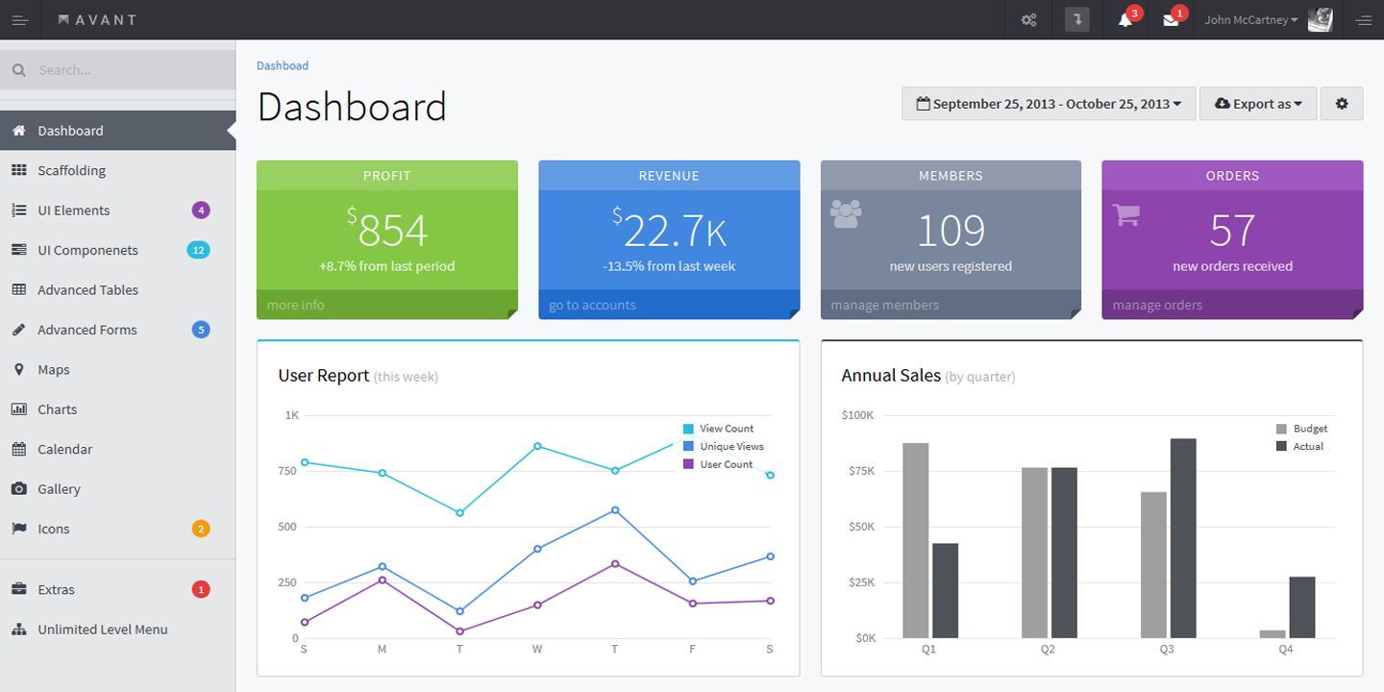Click the sidebar Search field
Screen dimensions: 1384x692
coord(117,70)
